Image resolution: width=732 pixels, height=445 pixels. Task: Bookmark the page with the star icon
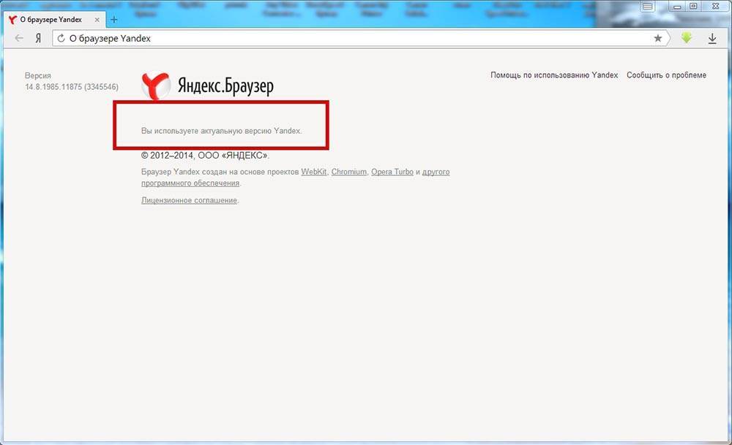658,38
